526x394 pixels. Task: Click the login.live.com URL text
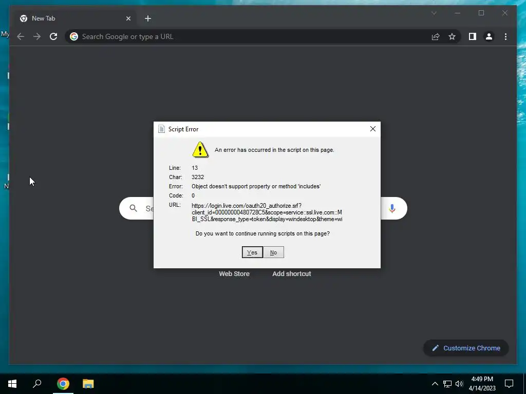[x=267, y=212]
